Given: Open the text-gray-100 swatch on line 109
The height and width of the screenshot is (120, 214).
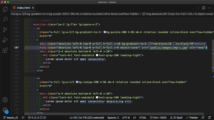Looking at the screenshot, I should [x=97, y=55].
